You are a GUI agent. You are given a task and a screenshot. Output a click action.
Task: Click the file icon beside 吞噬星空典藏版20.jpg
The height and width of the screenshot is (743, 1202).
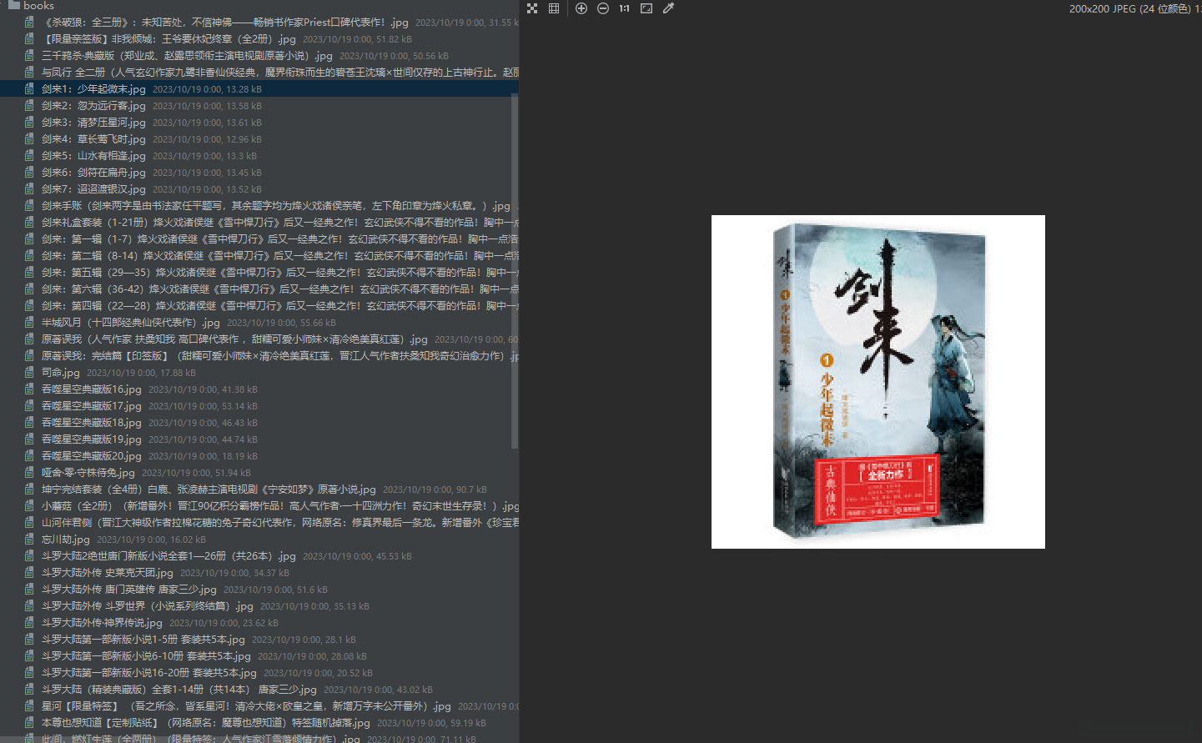point(29,456)
